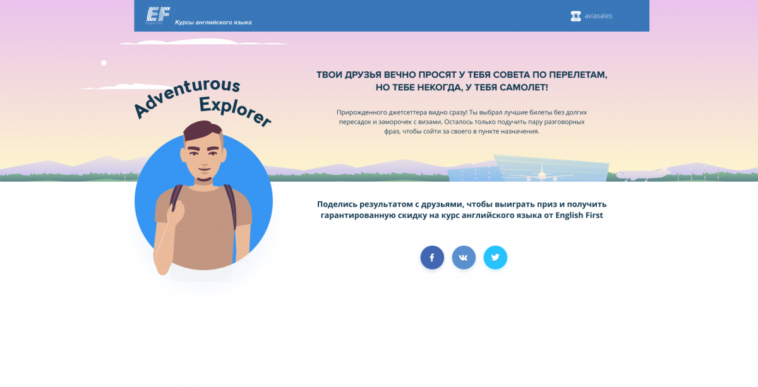This screenshot has height=387, width=758.
Task: Click the parked airplane at right edge
Action: click(x=643, y=174)
